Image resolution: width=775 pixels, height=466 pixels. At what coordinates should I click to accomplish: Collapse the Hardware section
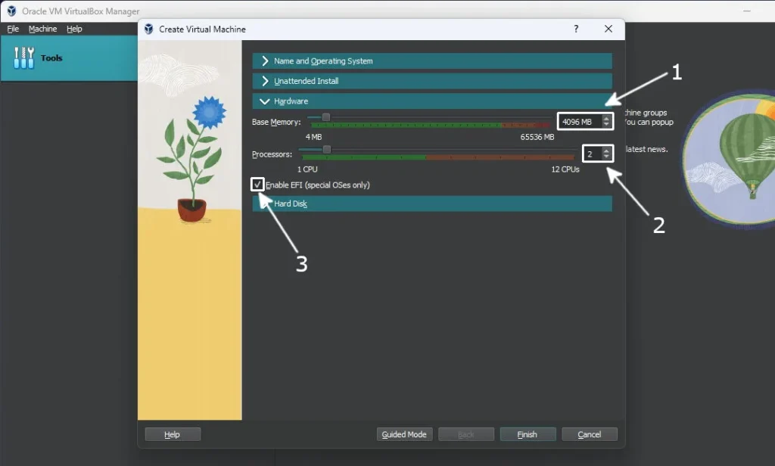pyautogui.click(x=432, y=101)
